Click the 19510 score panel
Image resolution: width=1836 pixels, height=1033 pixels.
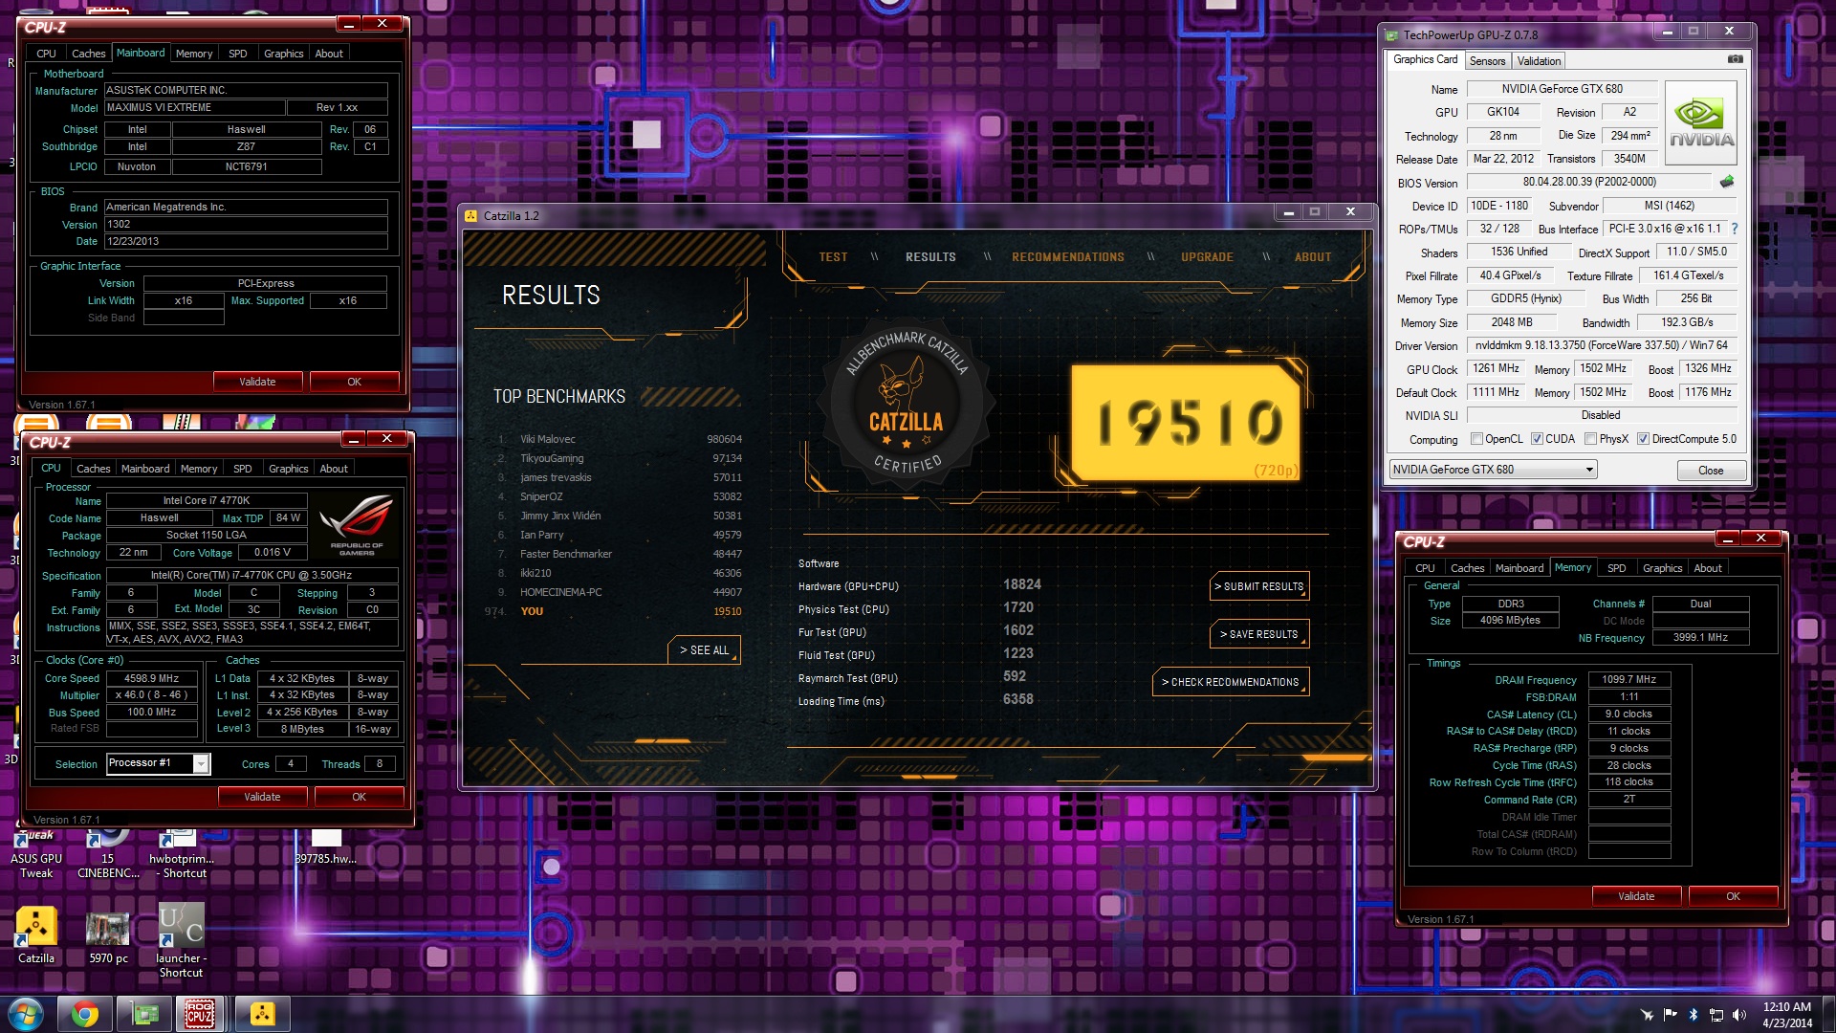[x=1187, y=422]
